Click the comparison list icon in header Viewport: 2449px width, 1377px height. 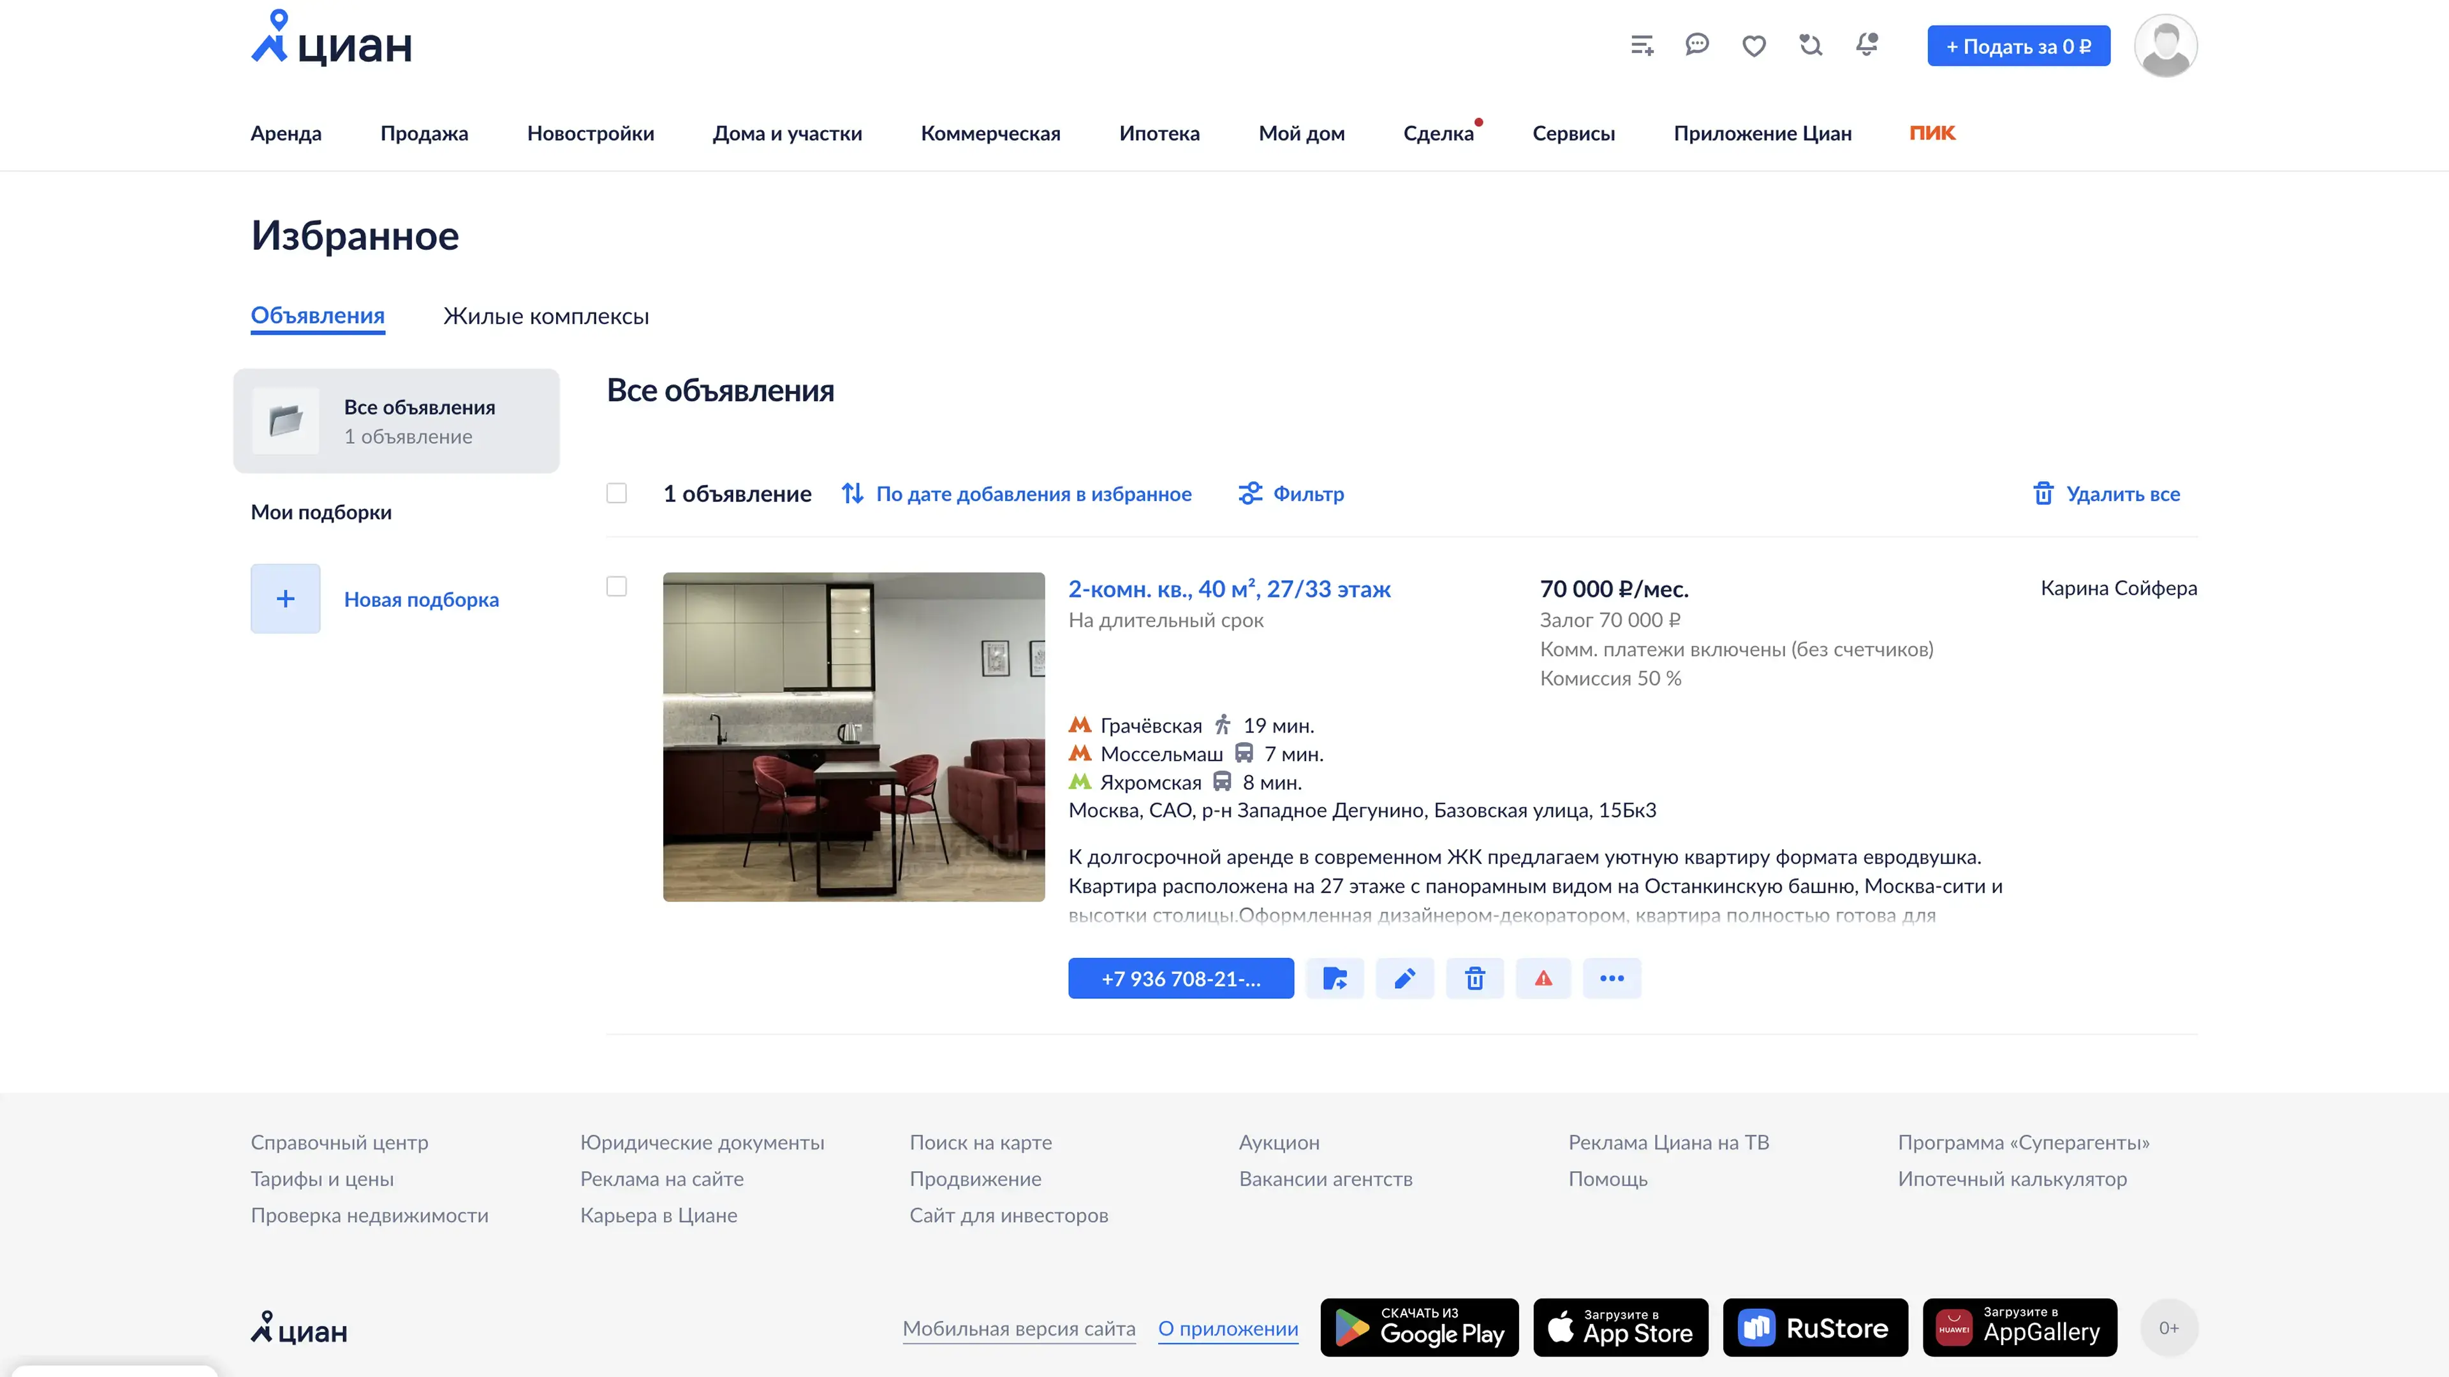click(1642, 45)
